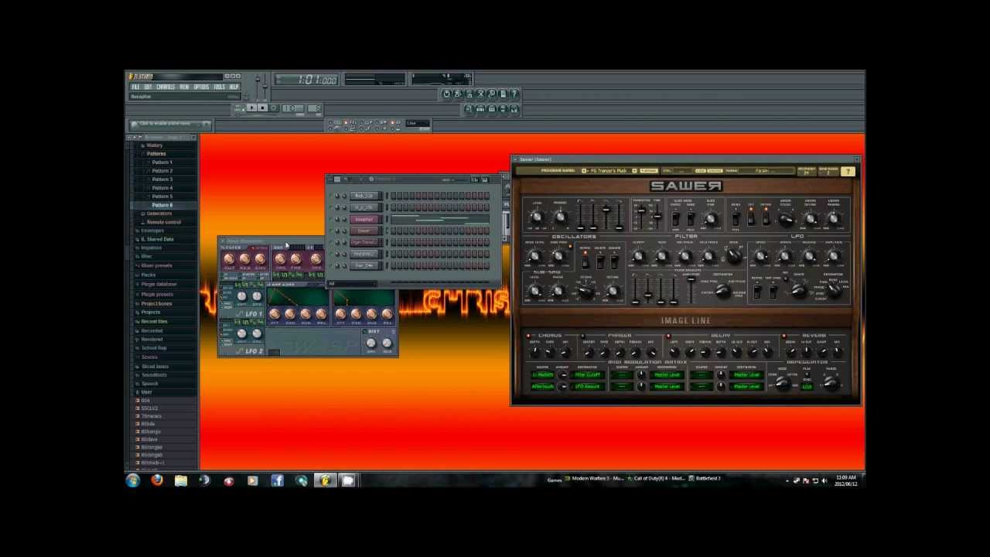Open the Soundfonts folder in browser
The image size is (990, 557).
pos(153,375)
